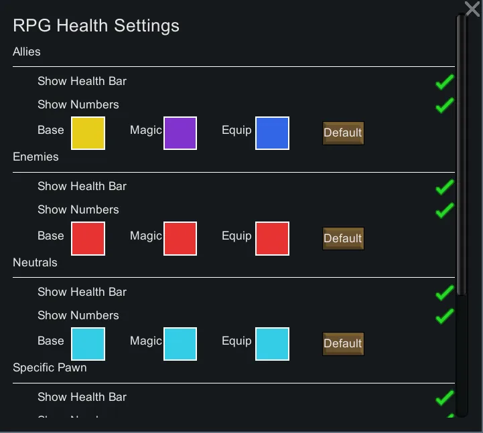
Task: Toggle Show Numbers for Enemies
Action: 444,211
